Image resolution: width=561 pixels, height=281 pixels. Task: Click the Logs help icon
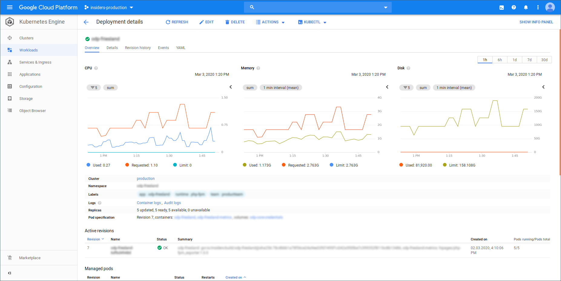tap(100, 203)
